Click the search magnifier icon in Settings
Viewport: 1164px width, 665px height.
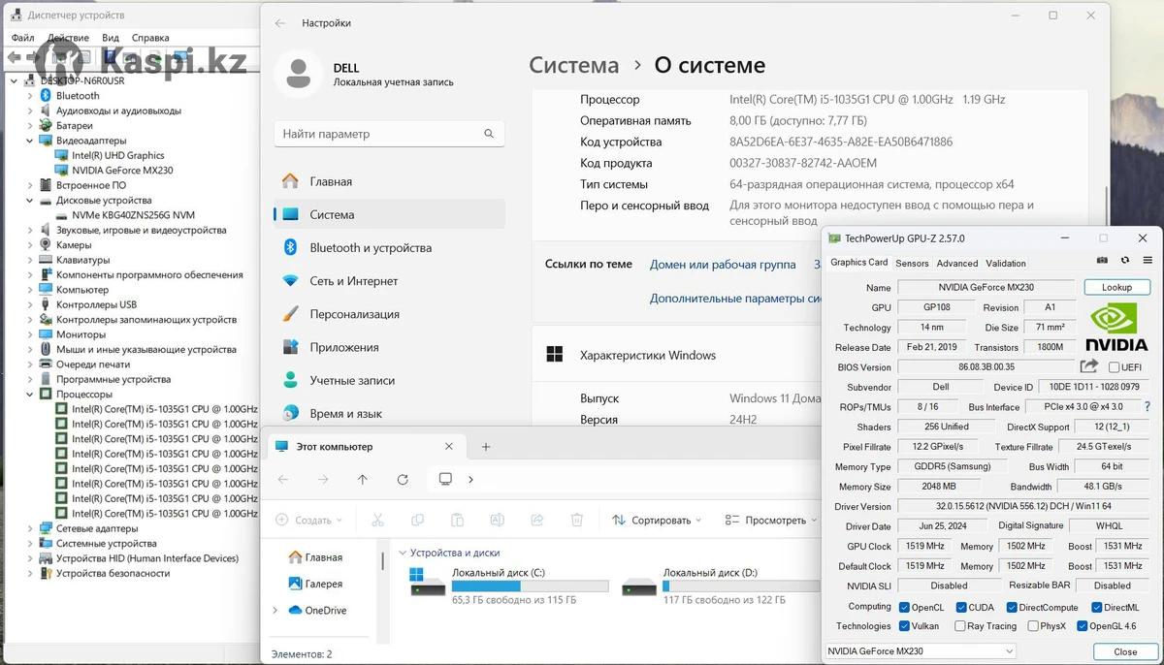(490, 134)
